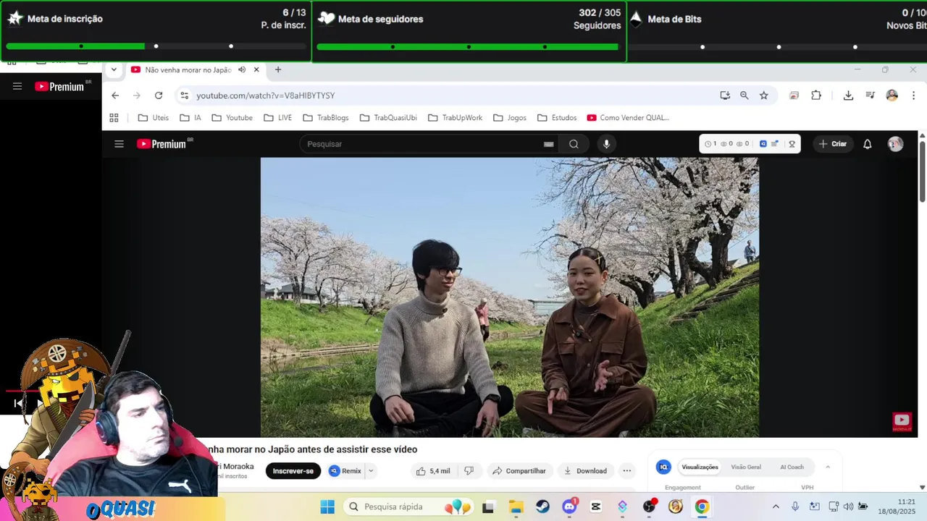Screen dimensions: 927x521
Task: Install-app icon in the address bar
Action: pos(725,96)
